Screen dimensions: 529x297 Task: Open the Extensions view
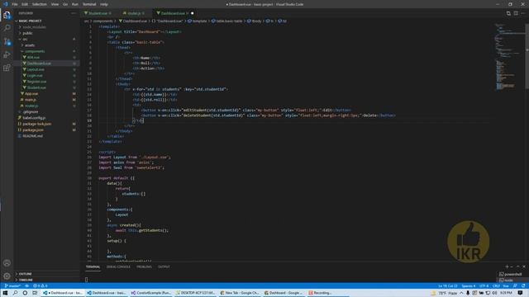point(7,68)
